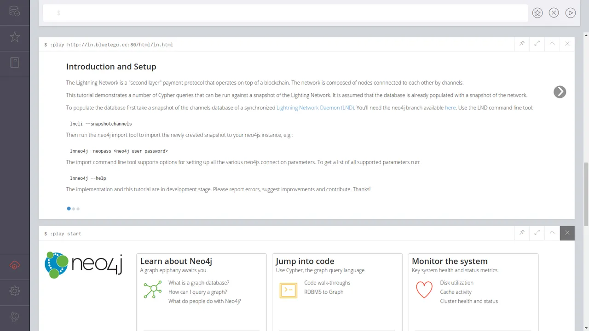Clear the editor with the X icon
This screenshot has width=589, height=331.
[554, 13]
